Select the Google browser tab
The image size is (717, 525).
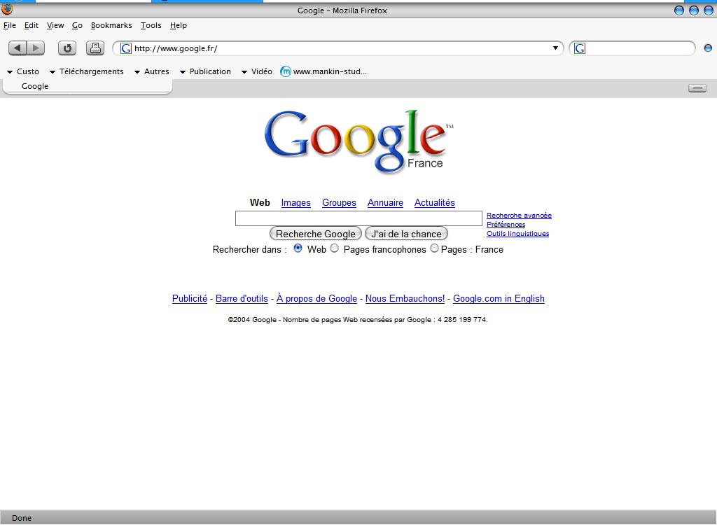(87, 86)
